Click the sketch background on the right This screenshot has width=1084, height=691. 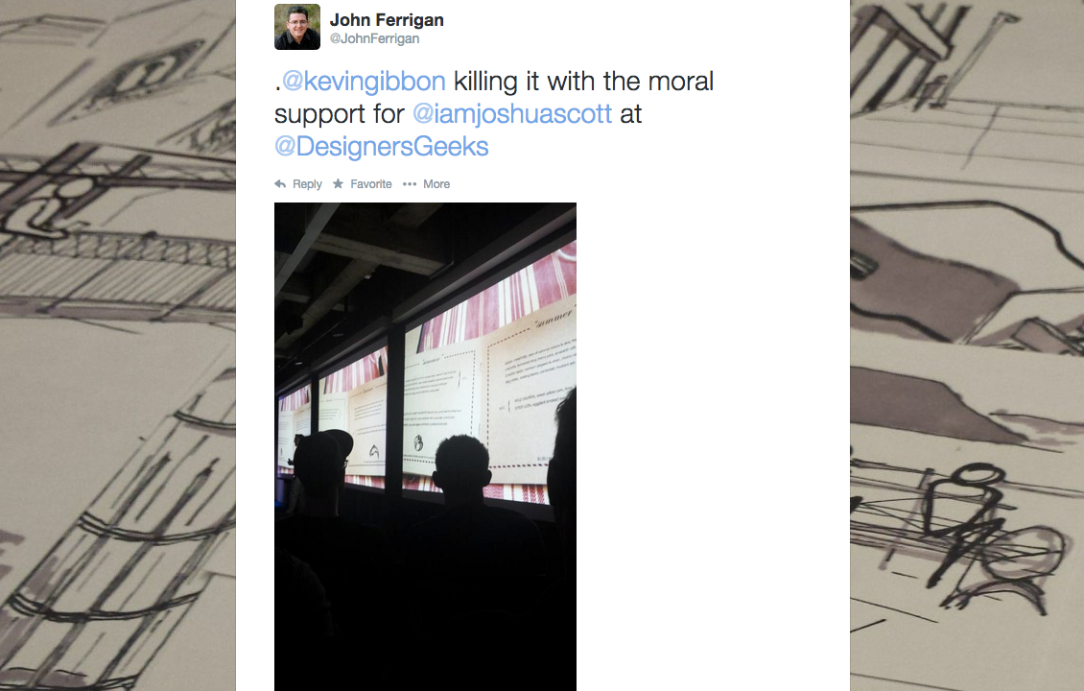click(966, 345)
